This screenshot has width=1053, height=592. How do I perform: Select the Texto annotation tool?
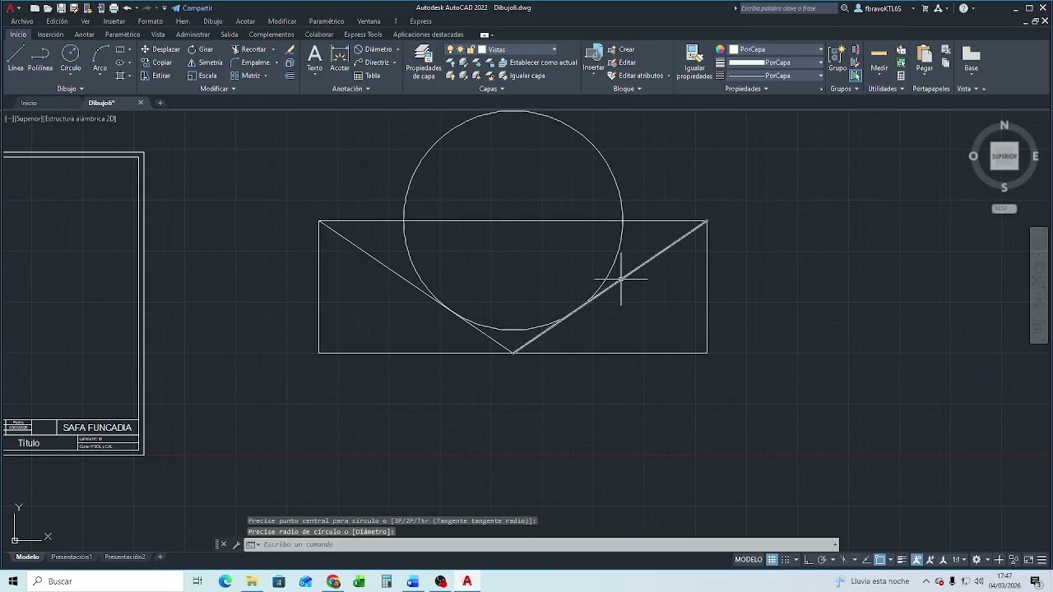point(315,58)
